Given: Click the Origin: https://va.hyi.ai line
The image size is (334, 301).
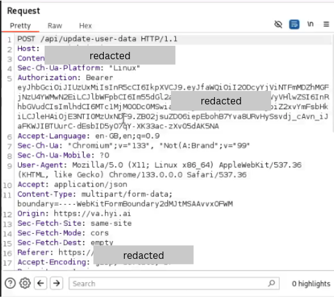Looking at the screenshot, I should coord(74,214).
